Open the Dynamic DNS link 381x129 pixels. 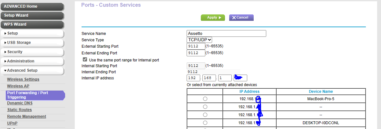tap(20, 103)
